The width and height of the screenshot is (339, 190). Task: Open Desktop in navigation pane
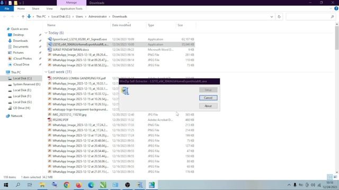19,35
